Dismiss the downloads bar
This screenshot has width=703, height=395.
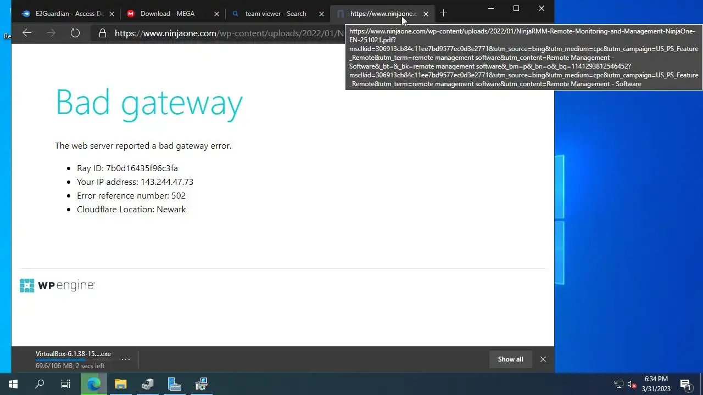(x=543, y=359)
